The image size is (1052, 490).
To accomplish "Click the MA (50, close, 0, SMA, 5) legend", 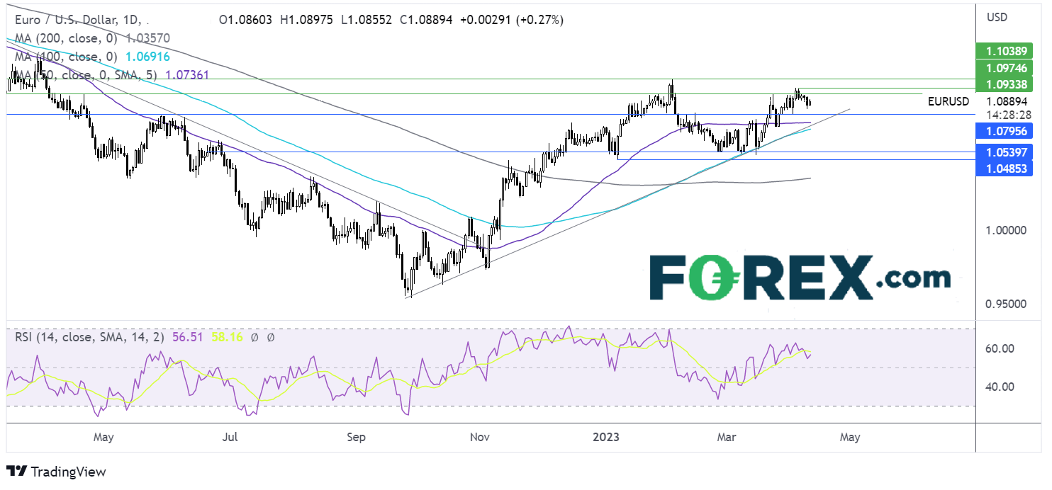I will [86, 74].
